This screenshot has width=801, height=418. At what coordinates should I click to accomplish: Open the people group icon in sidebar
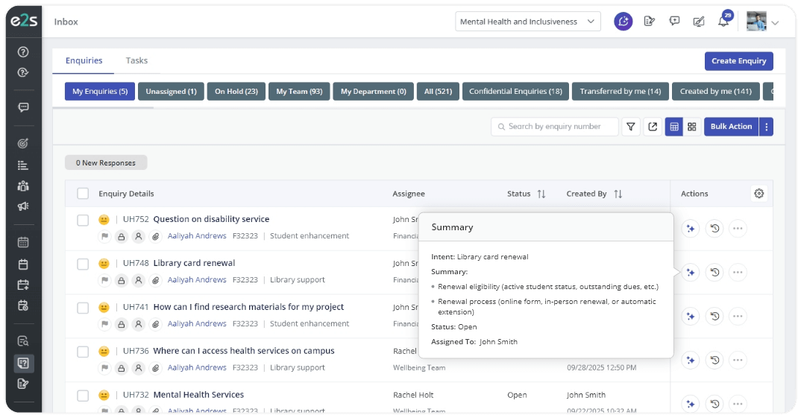coord(23,186)
